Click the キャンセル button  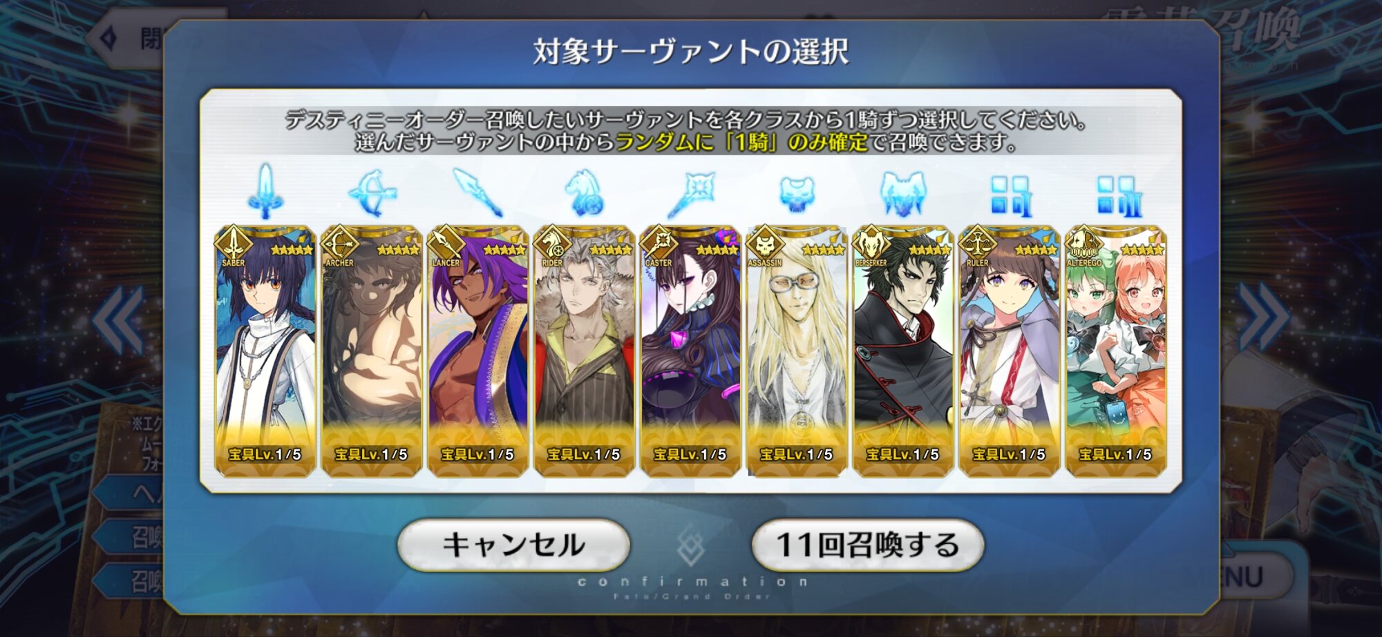click(513, 545)
